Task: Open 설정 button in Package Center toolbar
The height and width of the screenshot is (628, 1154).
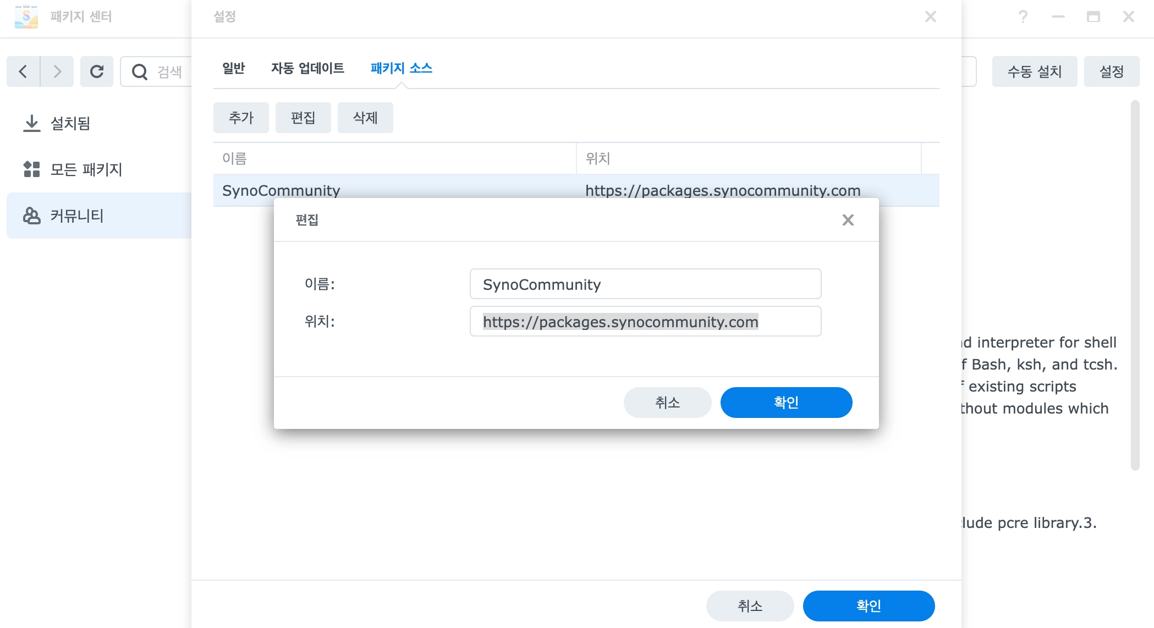Action: point(1112,71)
